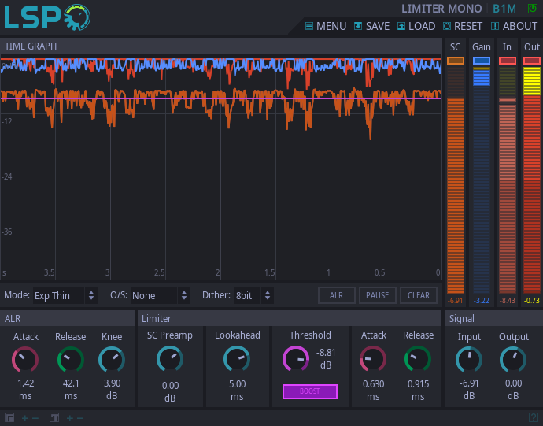This screenshot has width=543, height=426.
Task: Toggle the green power bypass icon
Action: pos(532,9)
